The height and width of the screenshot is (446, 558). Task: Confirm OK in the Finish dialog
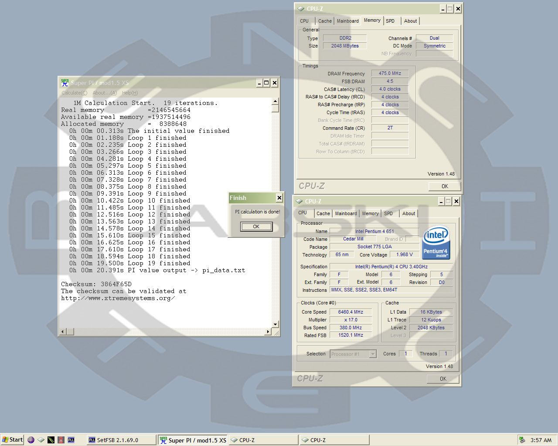click(x=256, y=226)
